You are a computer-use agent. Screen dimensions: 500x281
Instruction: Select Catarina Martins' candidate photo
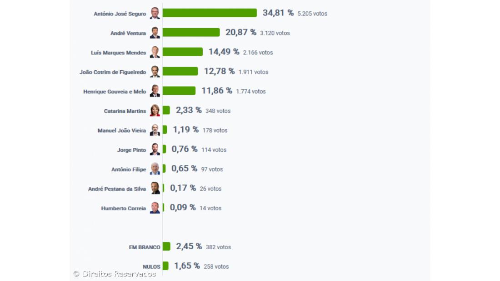point(155,111)
